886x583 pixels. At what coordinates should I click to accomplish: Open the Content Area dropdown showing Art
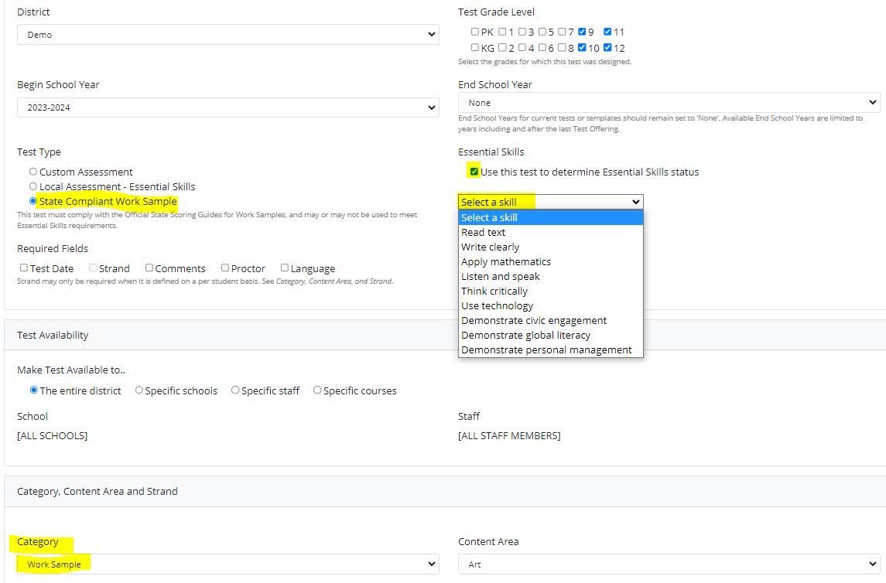coord(669,564)
